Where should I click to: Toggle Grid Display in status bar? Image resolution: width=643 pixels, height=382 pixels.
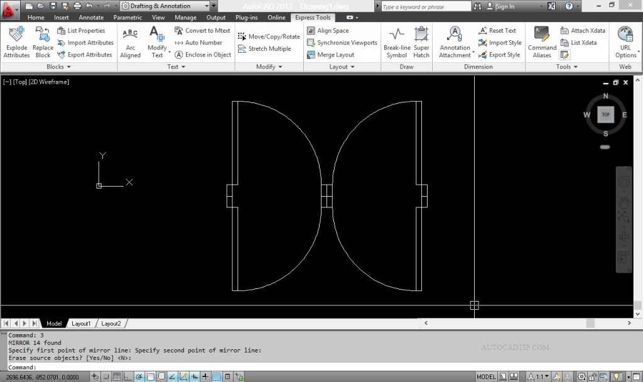point(117,377)
